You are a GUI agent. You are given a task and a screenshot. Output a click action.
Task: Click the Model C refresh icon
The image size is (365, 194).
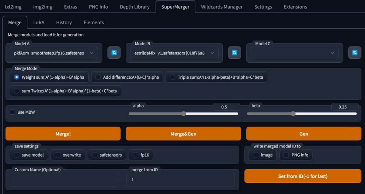click(355, 53)
